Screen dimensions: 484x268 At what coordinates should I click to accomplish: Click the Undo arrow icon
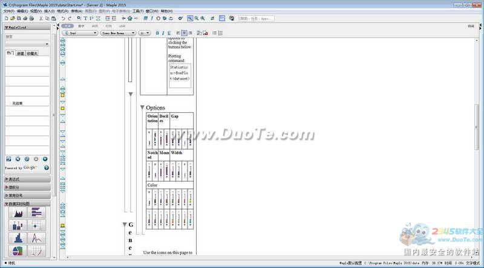pyautogui.click(x=63, y=19)
